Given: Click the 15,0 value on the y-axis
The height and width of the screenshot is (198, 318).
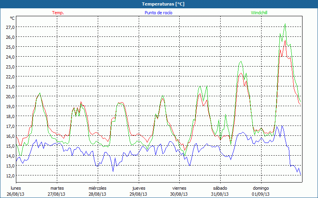Looking at the screenshot, I should [x=10, y=146].
